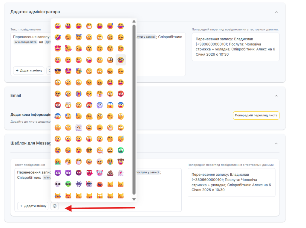Collapse the Шаблон для Messenger section

point(276,143)
